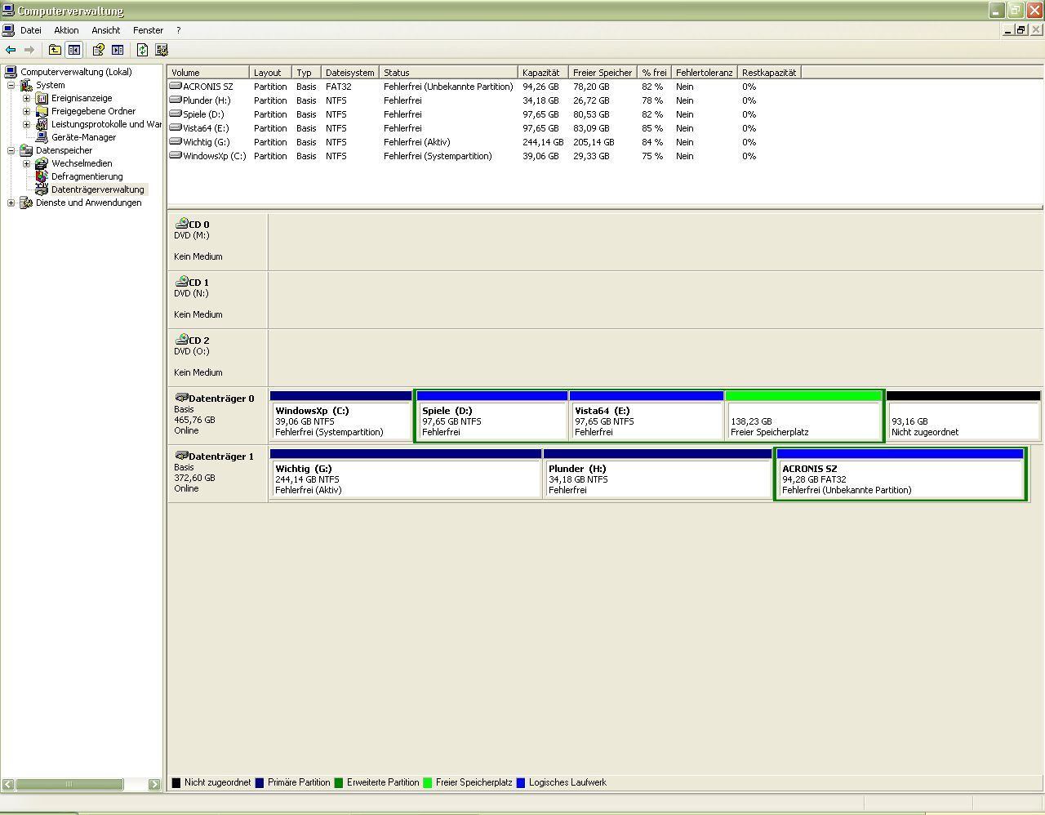Viewport: 1045px width, 815px height.
Task: Open the Aktion menu
Action: [66, 30]
